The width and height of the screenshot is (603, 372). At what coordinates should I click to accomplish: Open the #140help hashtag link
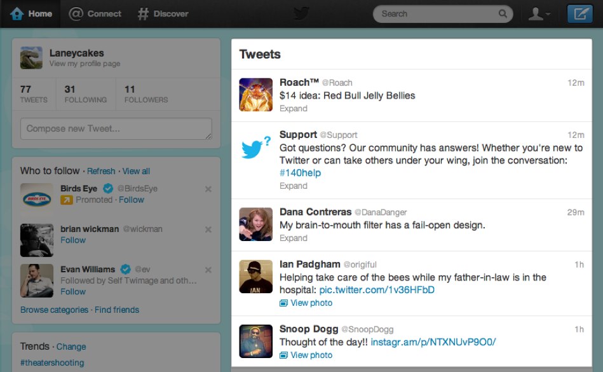pos(300,173)
